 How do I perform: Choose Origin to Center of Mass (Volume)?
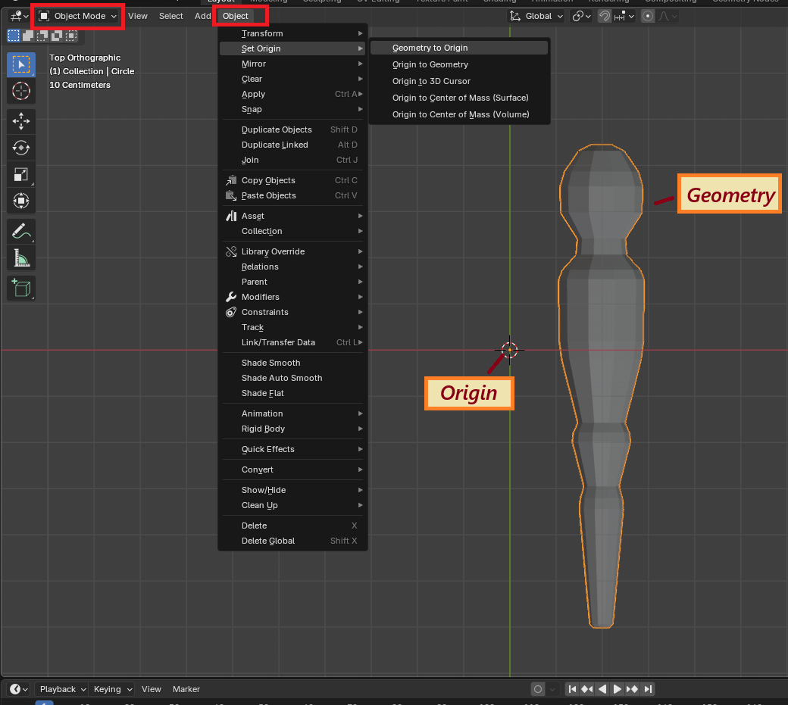tap(459, 114)
